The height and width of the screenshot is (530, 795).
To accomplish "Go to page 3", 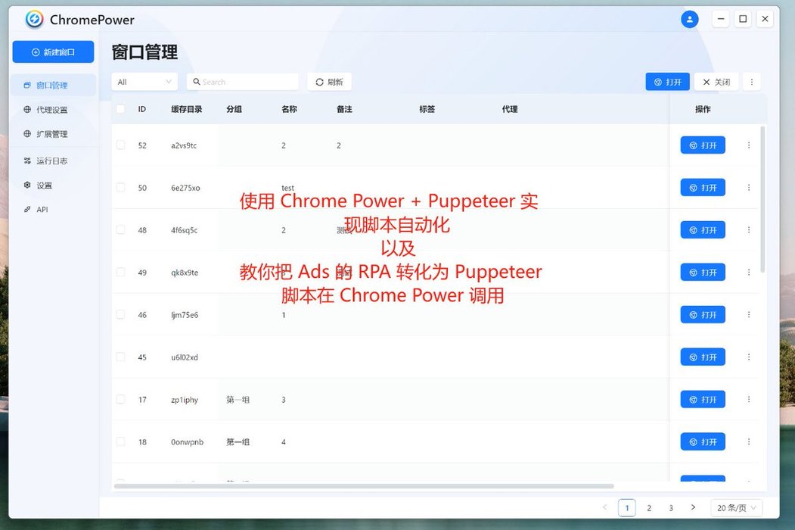I will point(671,507).
